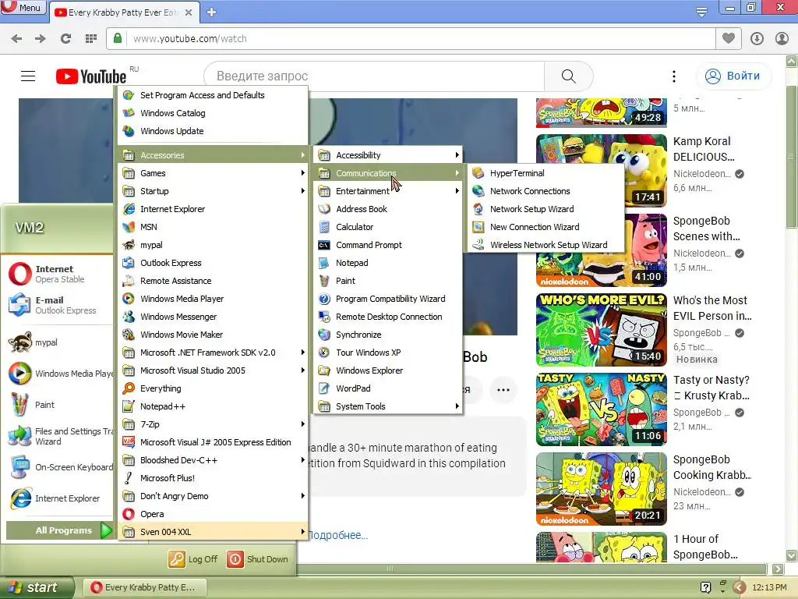798x599 pixels.
Task: Click the Подробнее link
Action: pos(337,535)
